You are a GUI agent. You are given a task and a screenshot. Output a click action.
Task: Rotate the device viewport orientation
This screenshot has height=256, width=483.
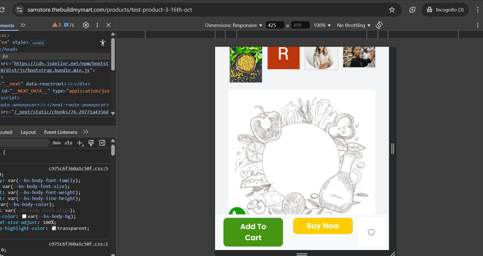click(x=379, y=25)
